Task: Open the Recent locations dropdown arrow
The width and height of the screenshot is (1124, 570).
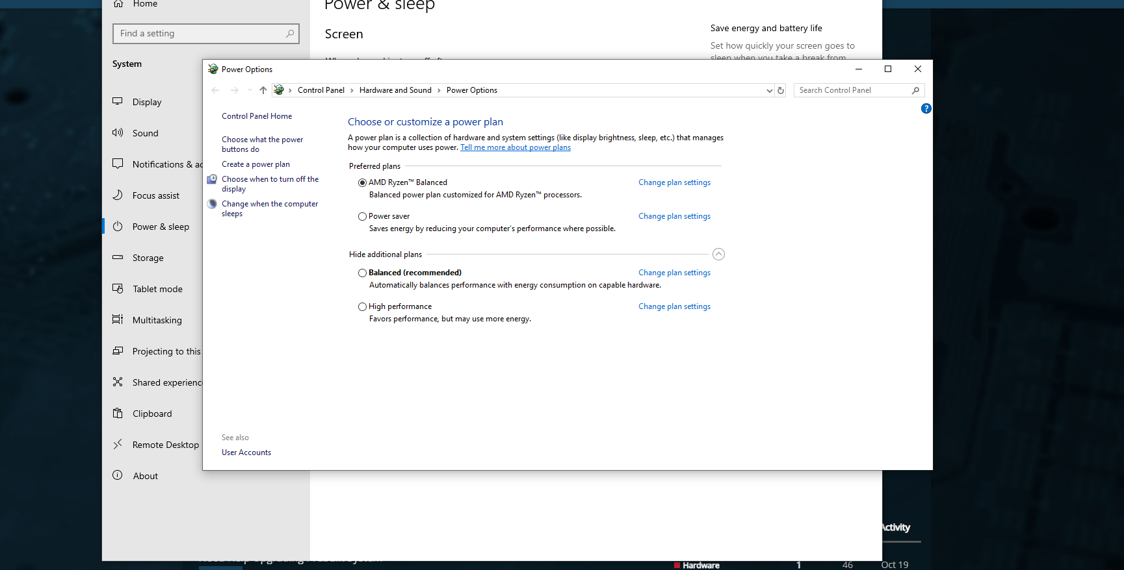Action: pos(250,90)
